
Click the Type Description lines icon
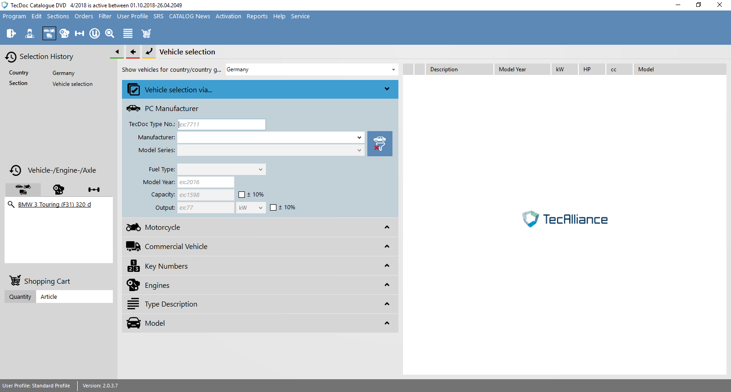[133, 303]
